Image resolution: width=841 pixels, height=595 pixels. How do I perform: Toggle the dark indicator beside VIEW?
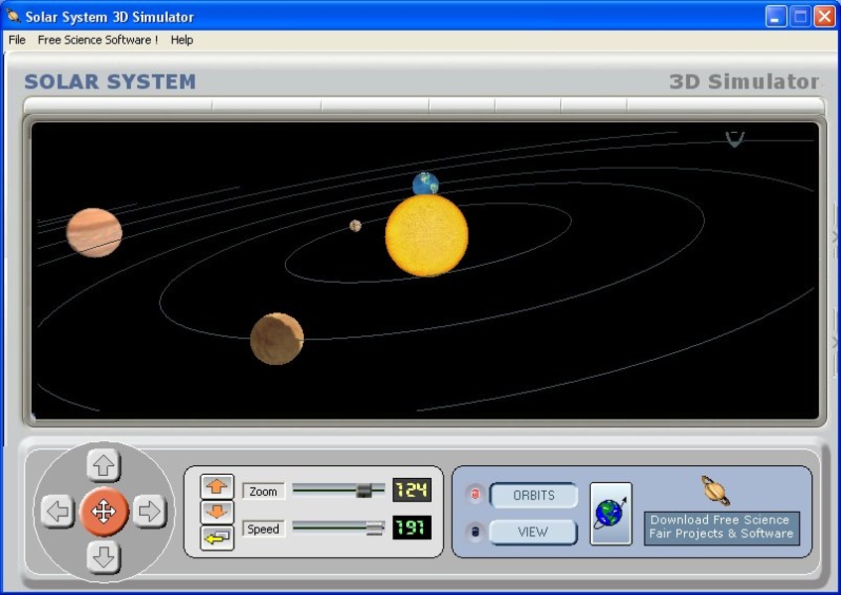[475, 533]
